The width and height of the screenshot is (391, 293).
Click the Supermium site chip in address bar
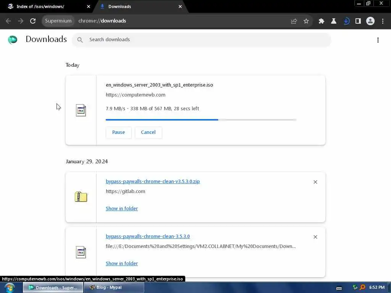click(x=58, y=21)
